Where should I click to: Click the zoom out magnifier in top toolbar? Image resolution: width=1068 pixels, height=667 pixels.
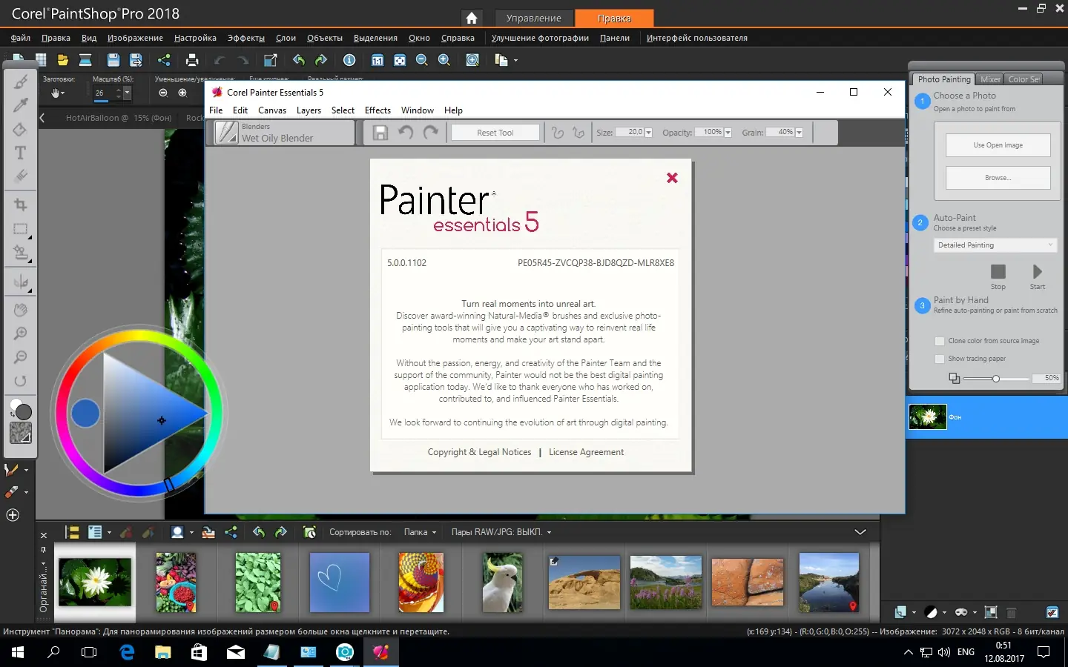[422, 60]
